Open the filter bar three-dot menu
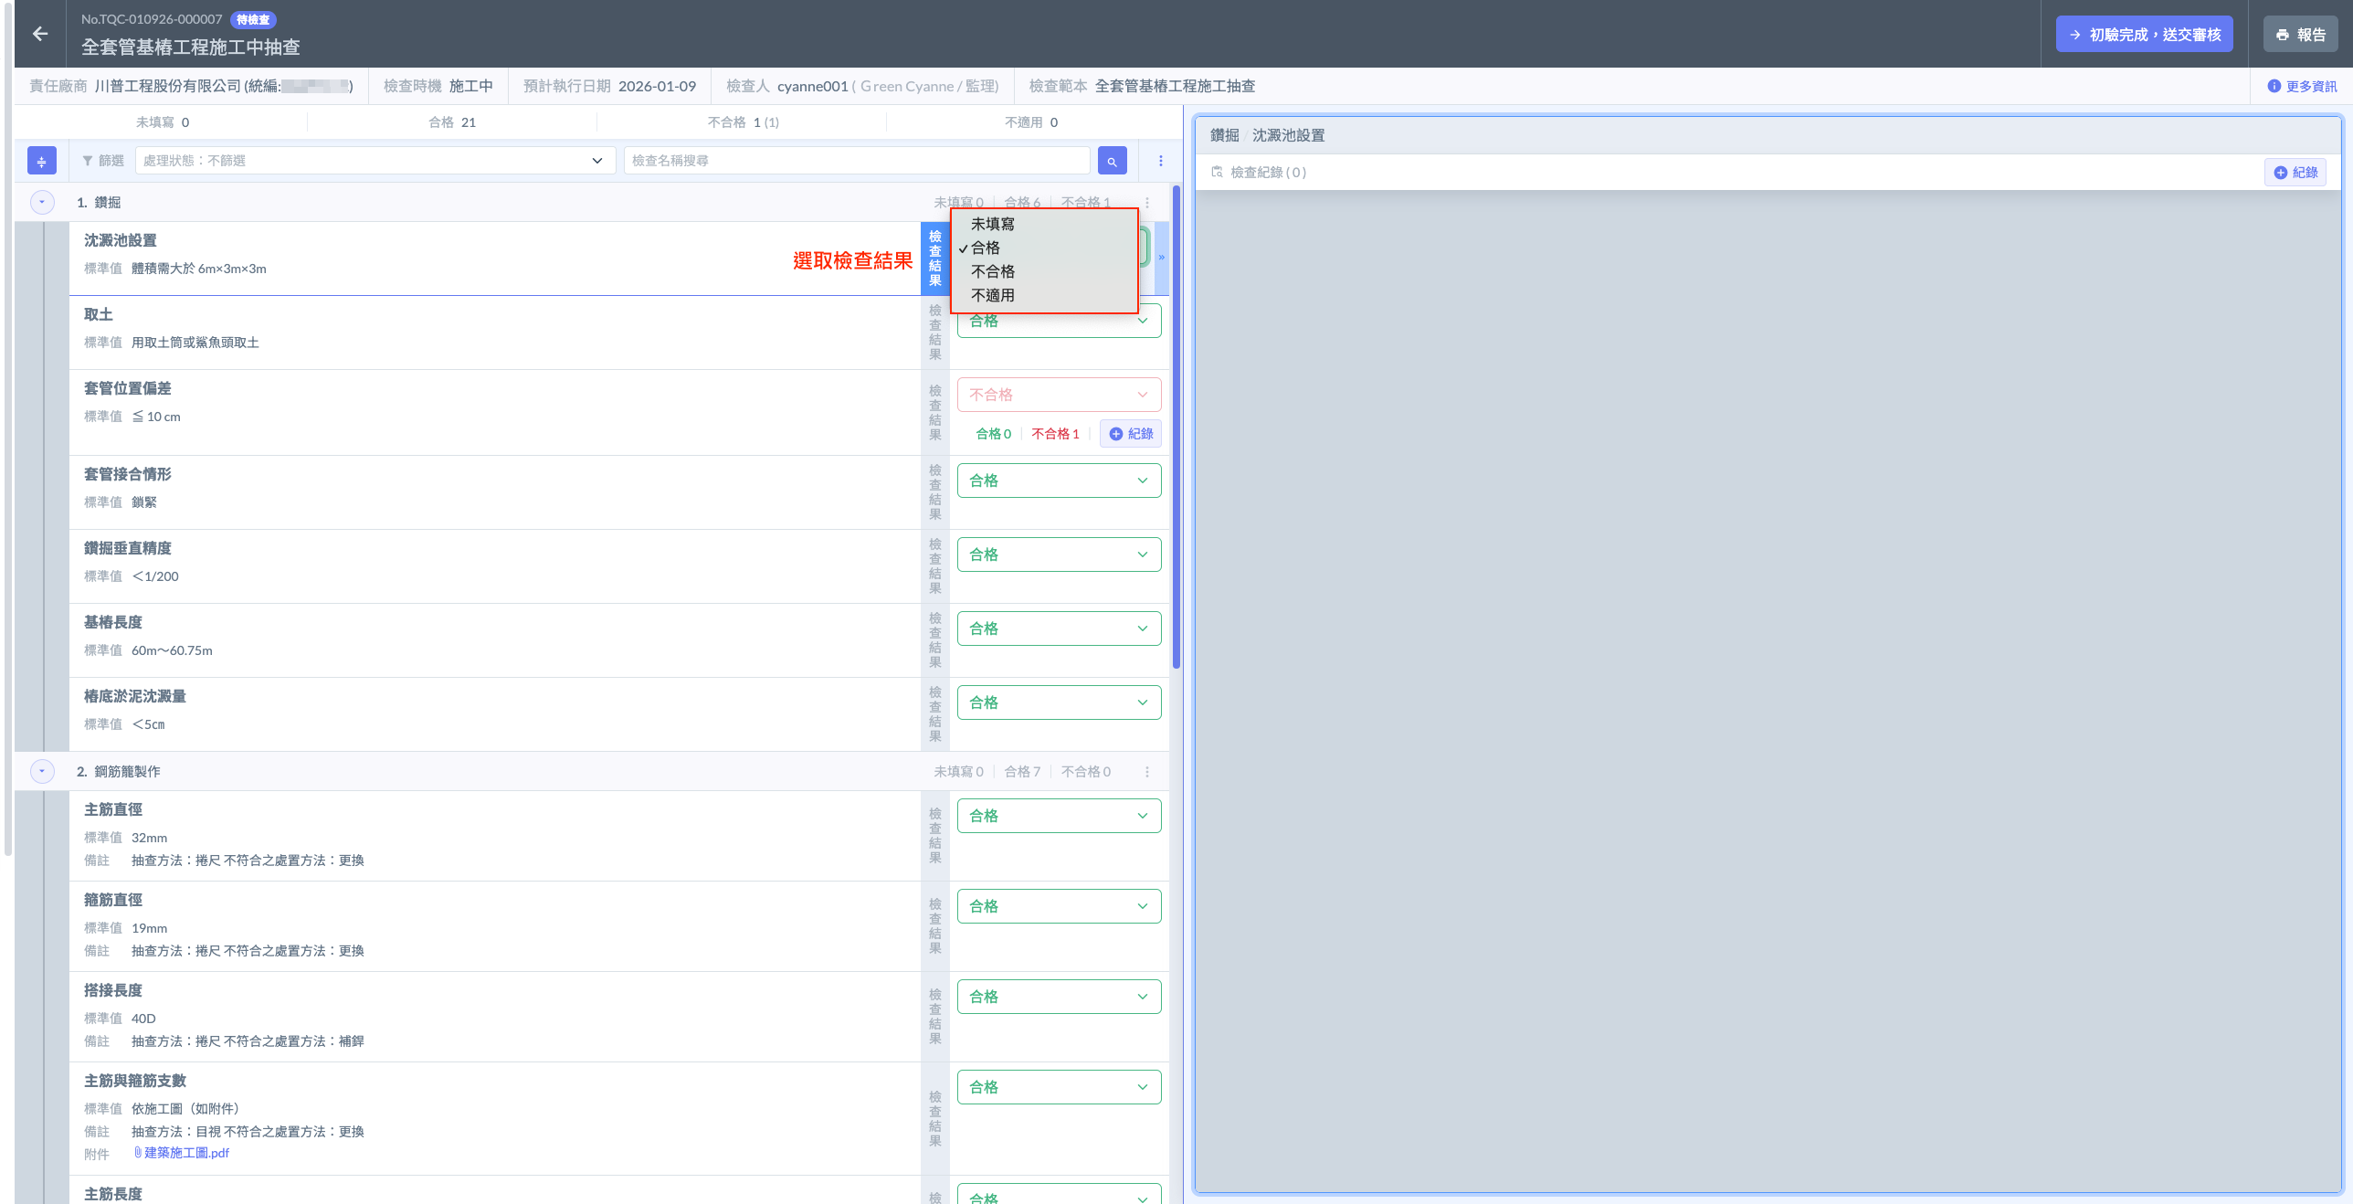The width and height of the screenshot is (2353, 1204). point(1160,161)
